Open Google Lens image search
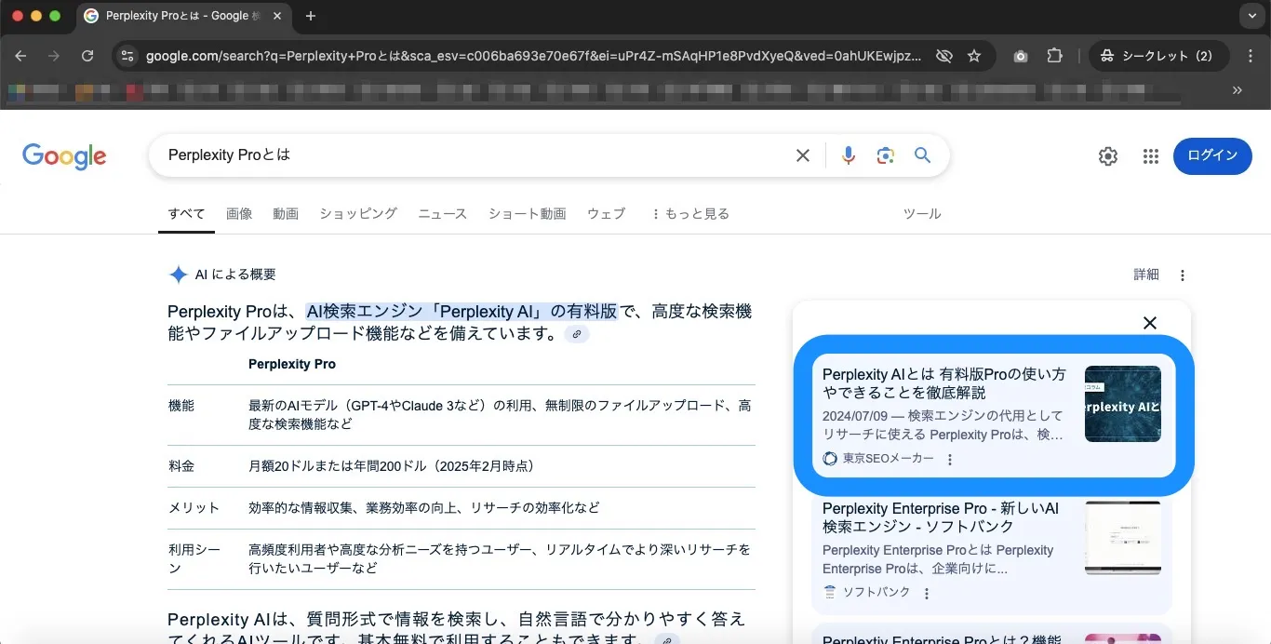The height and width of the screenshot is (644, 1271). point(885,155)
